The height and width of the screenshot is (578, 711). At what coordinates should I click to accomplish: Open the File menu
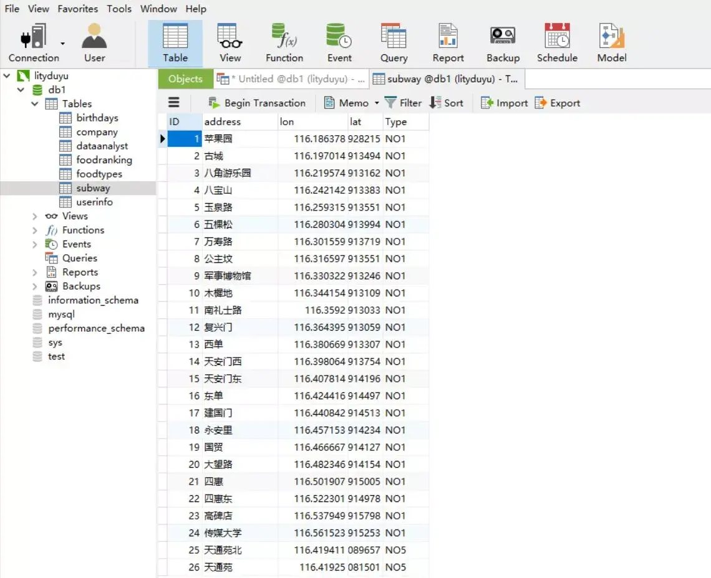(x=12, y=9)
